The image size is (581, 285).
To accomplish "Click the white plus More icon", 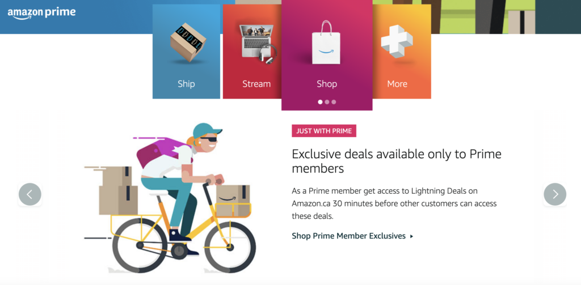I will tap(397, 41).
